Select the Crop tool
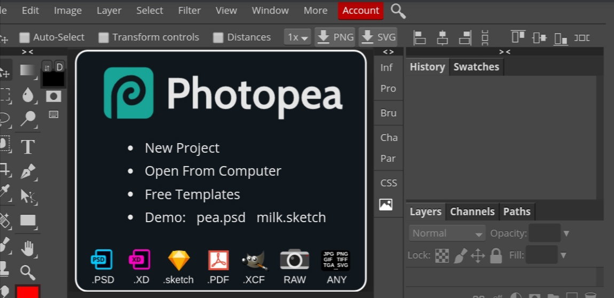 click(5, 169)
